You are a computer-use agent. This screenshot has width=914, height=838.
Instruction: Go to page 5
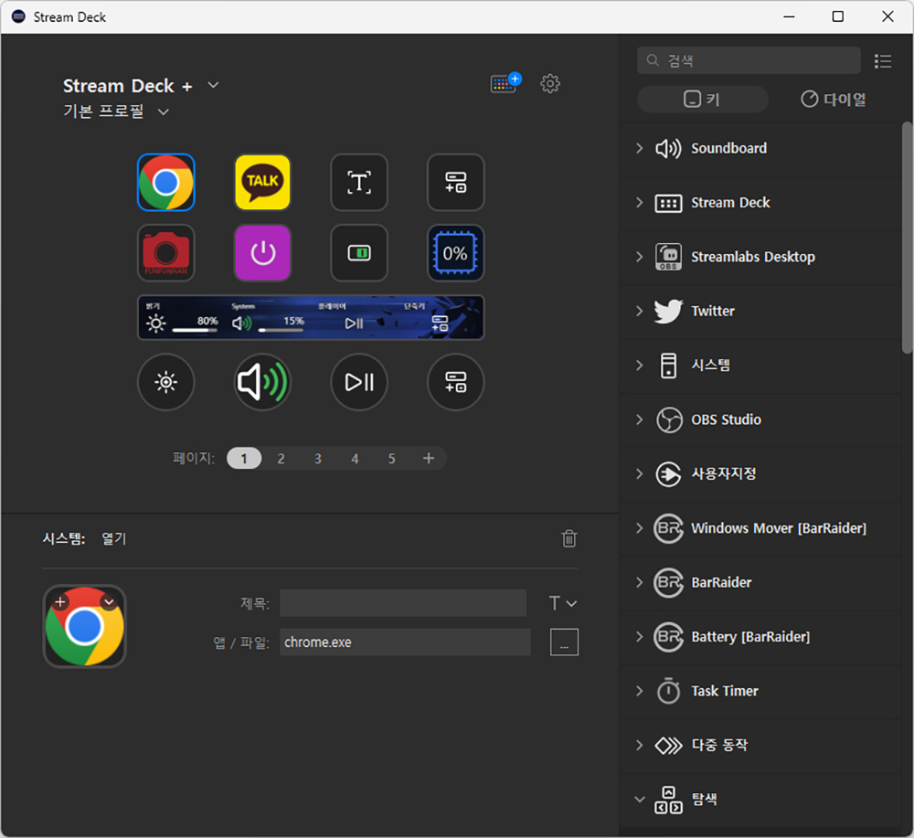pyautogui.click(x=392, y=459)
